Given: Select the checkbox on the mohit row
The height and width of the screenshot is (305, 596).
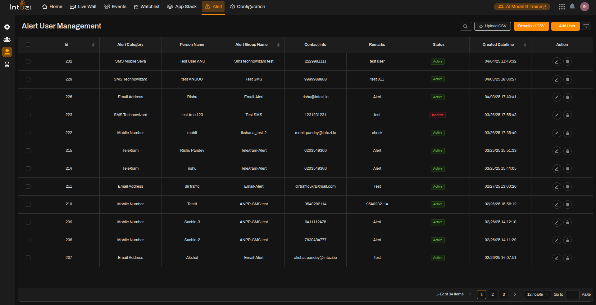Looking at the screenshot, I should coord(28,133).
